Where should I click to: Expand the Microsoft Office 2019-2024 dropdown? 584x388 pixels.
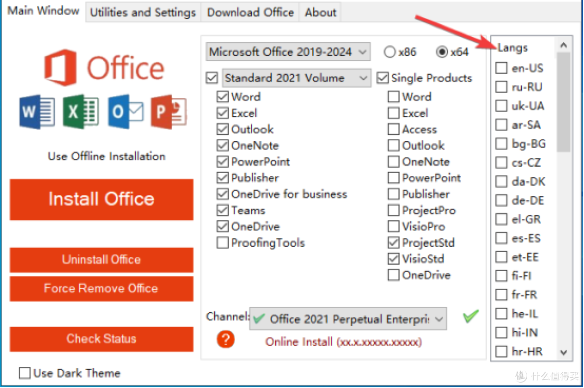pyautogui.click(x=288, y=52)
